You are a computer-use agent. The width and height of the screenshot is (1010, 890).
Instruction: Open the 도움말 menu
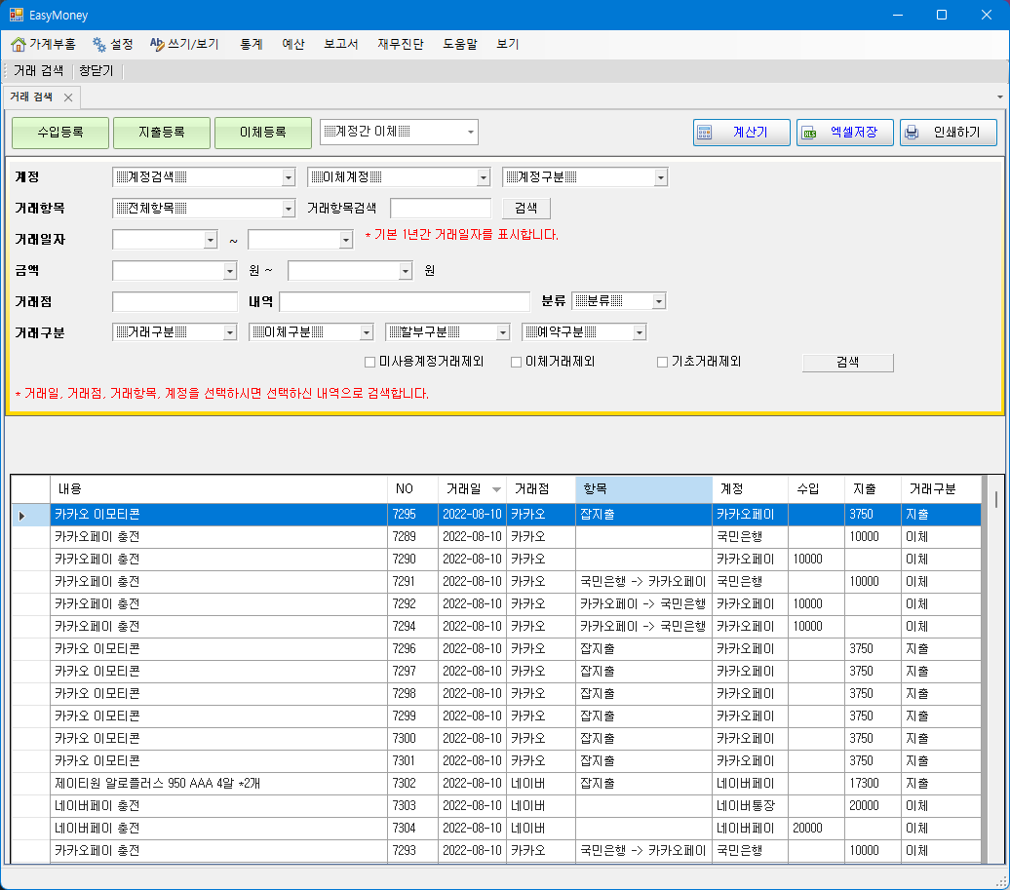[x=460, y=44]
